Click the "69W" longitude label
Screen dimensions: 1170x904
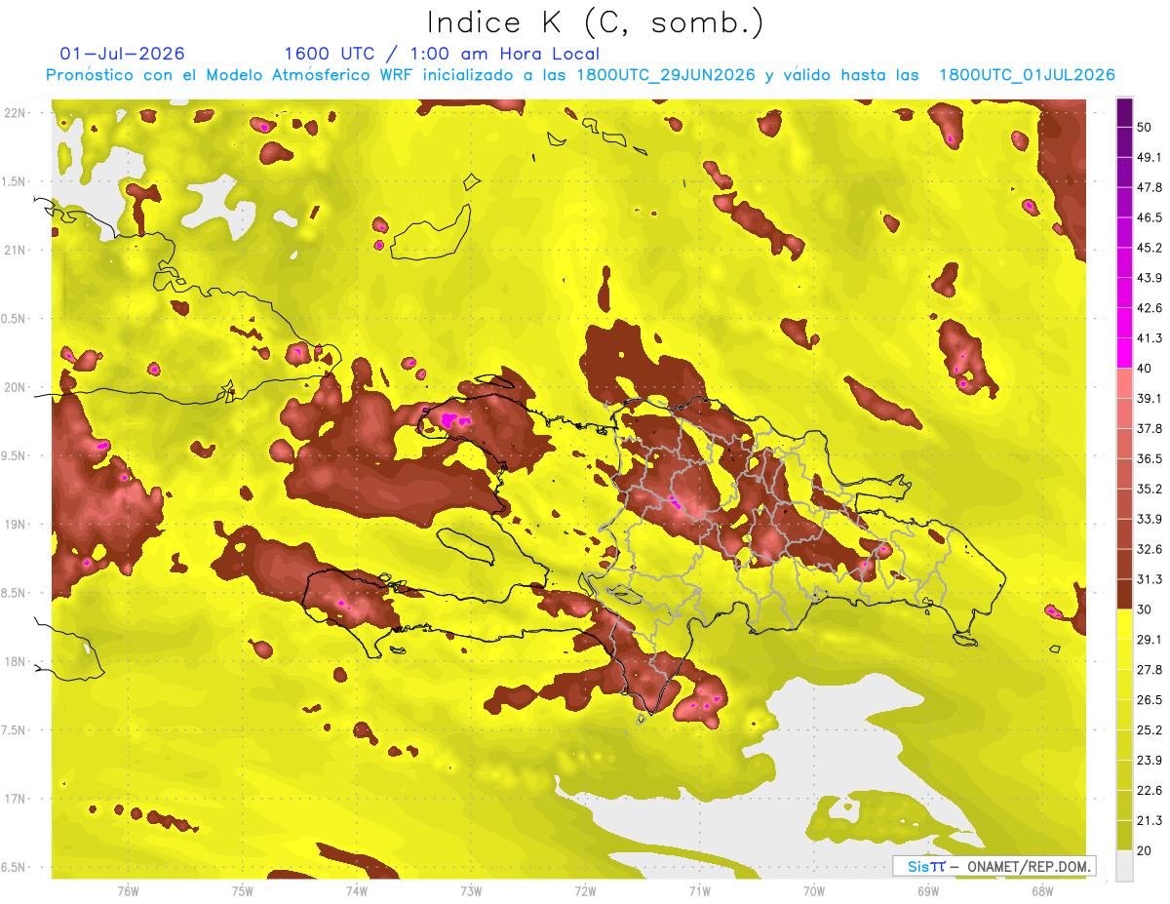click(x=927, y=890)
